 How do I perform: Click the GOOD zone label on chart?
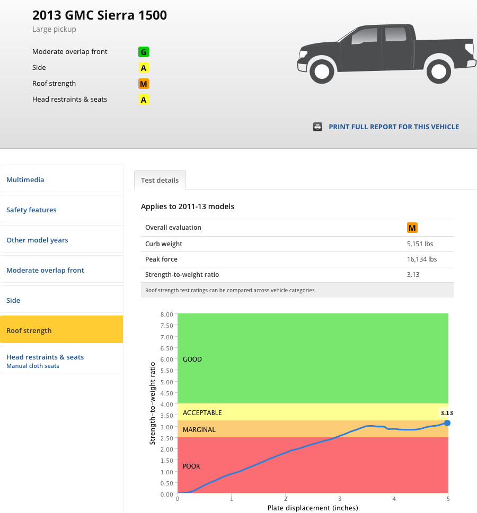[192, 359]
